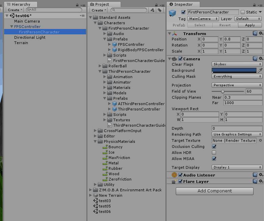Switch to the Inspector tab
The width and height of the screenshot is (264, 221).
tap(183, 4)
